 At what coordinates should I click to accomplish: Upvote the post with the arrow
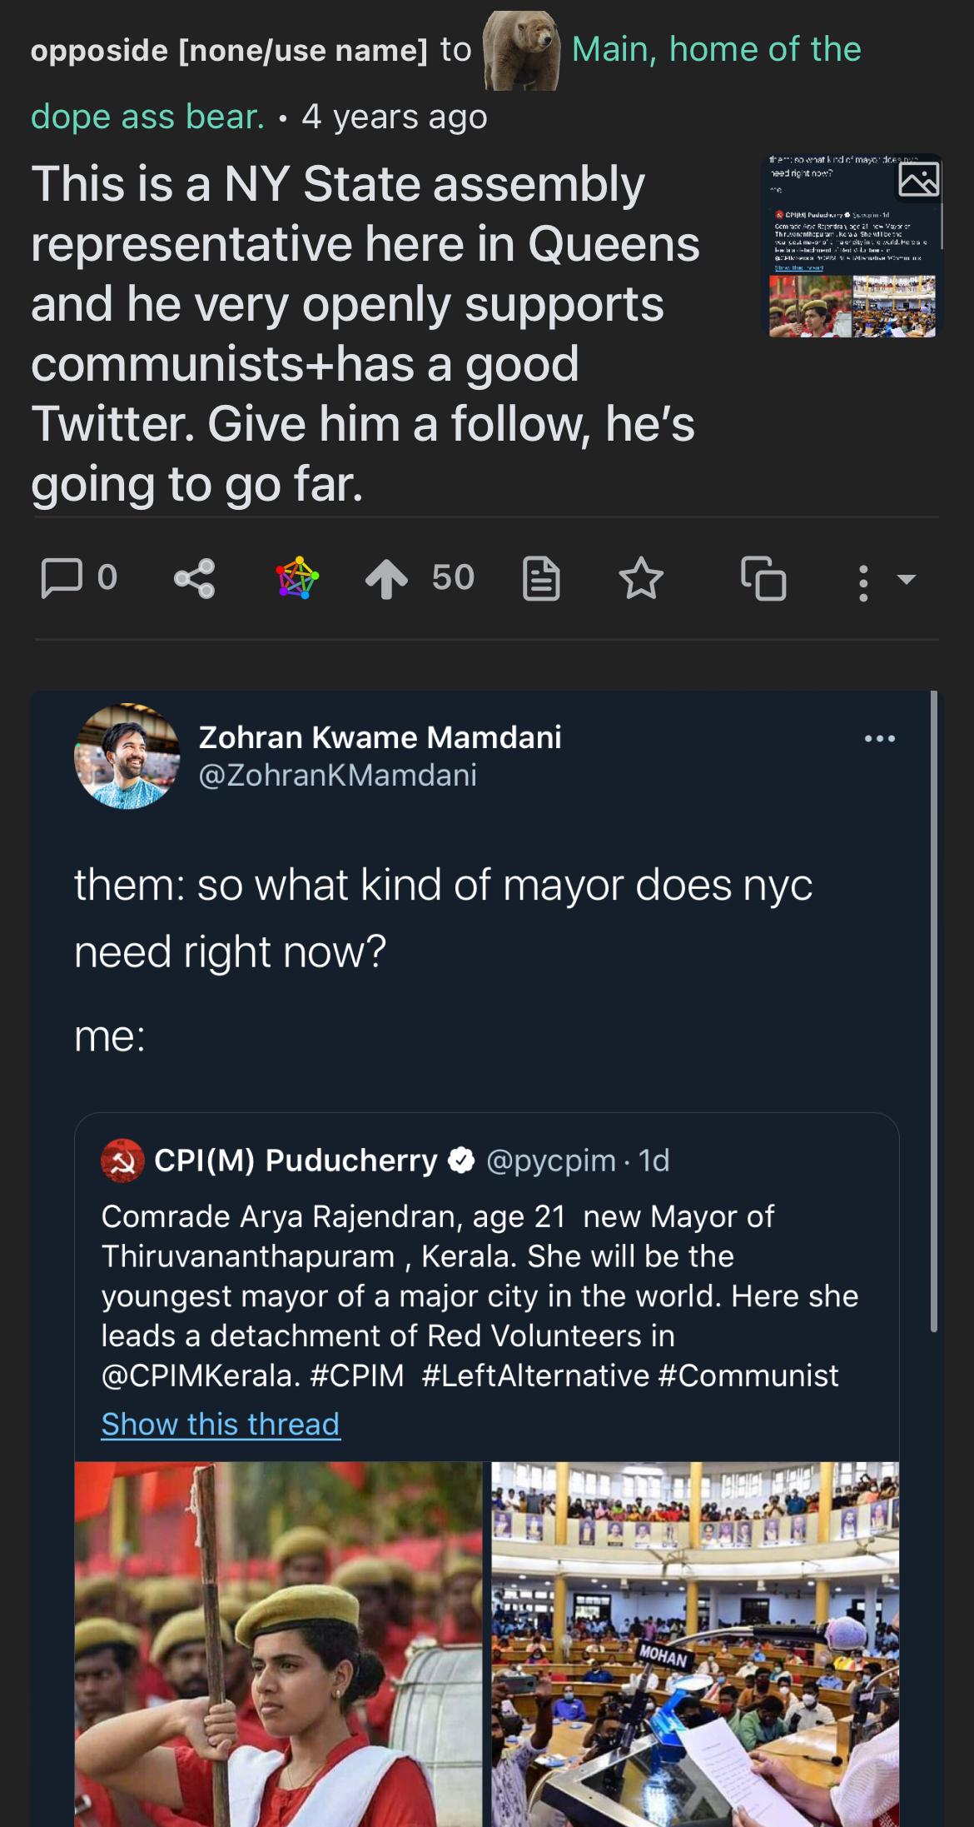point(386,578)
